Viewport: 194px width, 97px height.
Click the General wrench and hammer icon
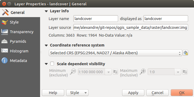click(x=5, y=12)
